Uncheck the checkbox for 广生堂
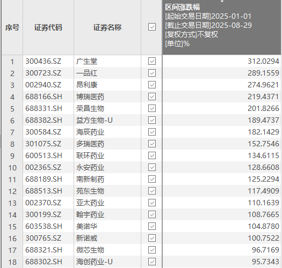The height and width of the screenshot is (268, 282). [152, 61]
